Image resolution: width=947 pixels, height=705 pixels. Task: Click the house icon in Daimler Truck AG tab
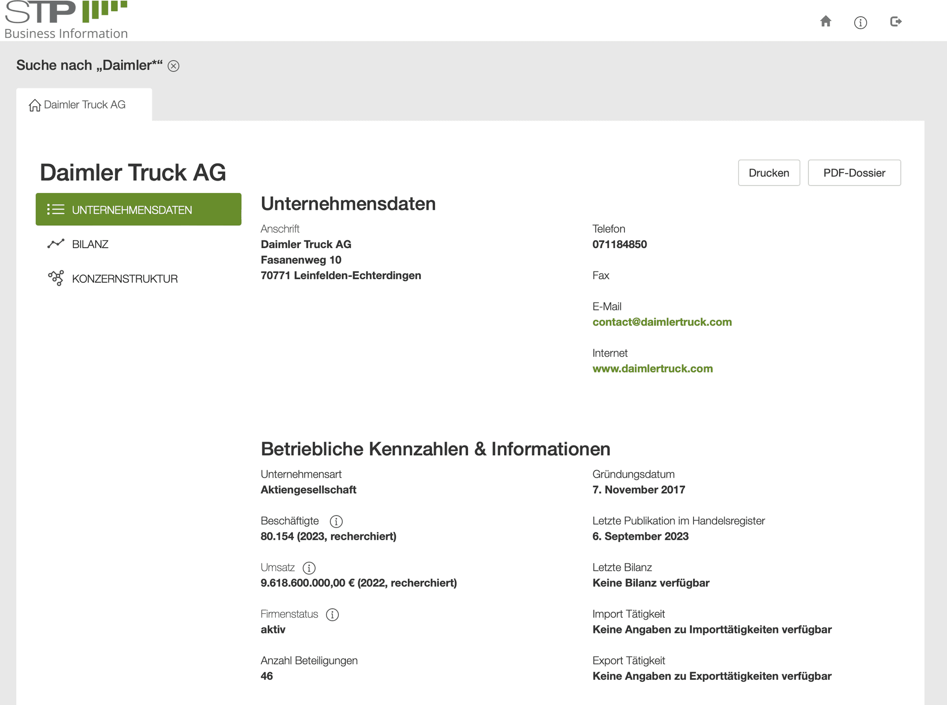pos(35,105)
